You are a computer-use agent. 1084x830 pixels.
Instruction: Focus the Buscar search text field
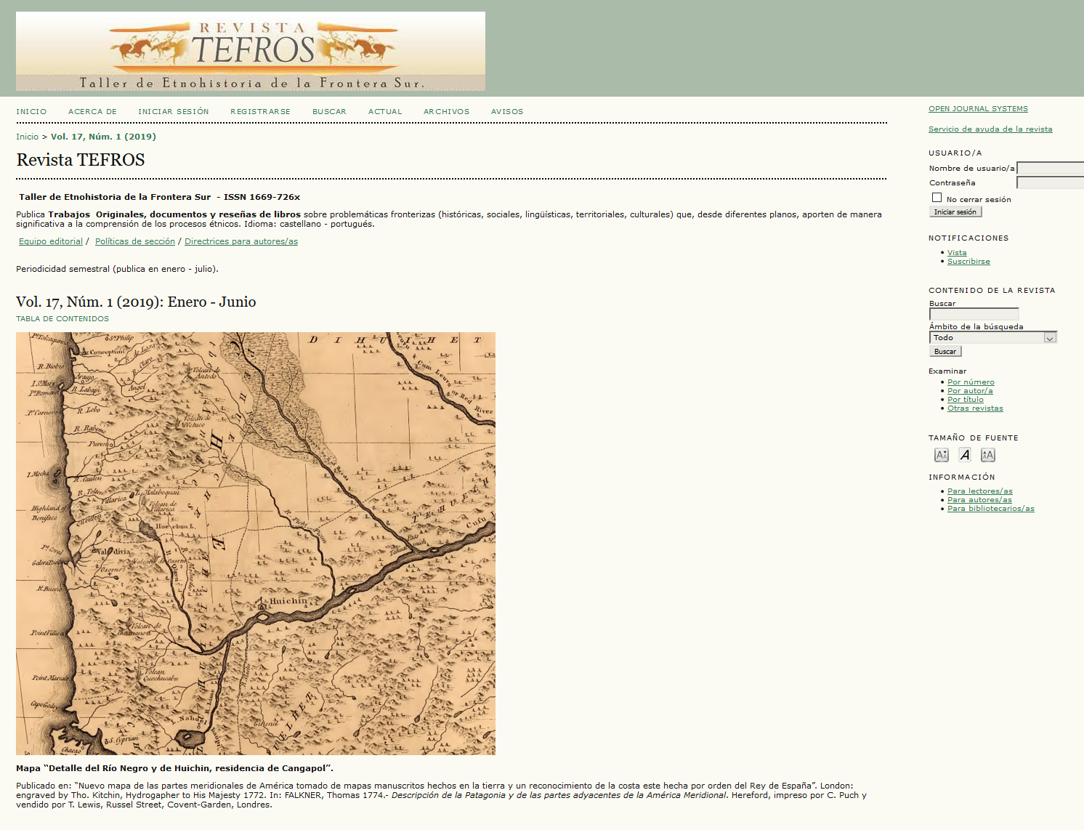tap(974, 314)
